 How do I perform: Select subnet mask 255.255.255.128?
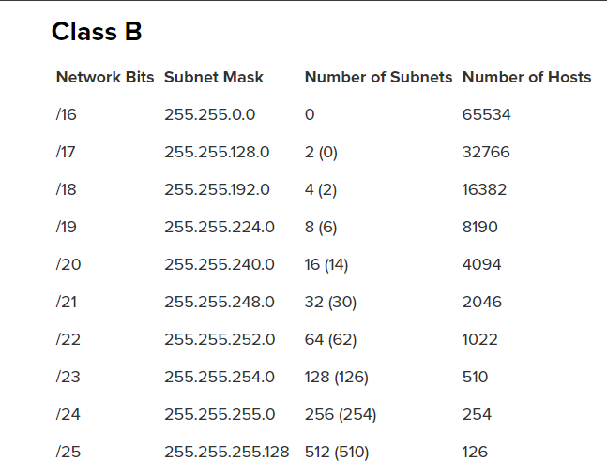[226, 453]
